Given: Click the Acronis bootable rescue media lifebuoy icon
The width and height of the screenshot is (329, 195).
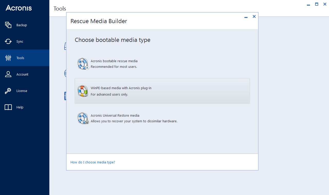Looking at the screenshot, I should 83,64.
